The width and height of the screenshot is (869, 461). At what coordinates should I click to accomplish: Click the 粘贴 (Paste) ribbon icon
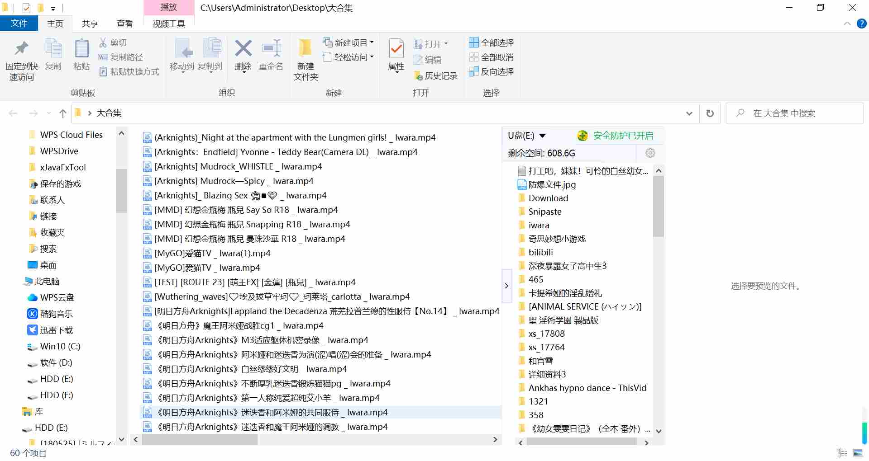point(81,55)
